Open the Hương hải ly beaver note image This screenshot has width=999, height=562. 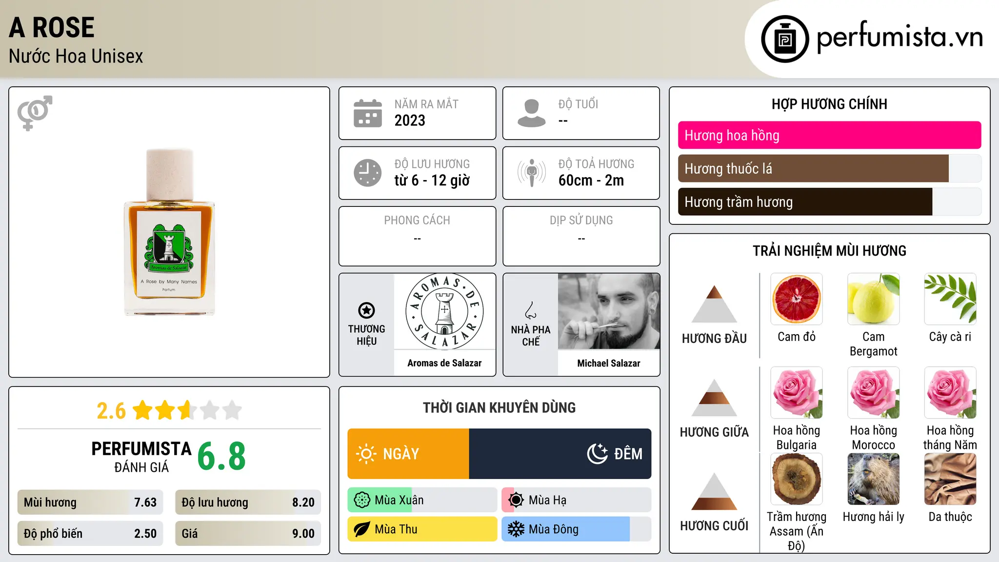click(x=874, y=479)
